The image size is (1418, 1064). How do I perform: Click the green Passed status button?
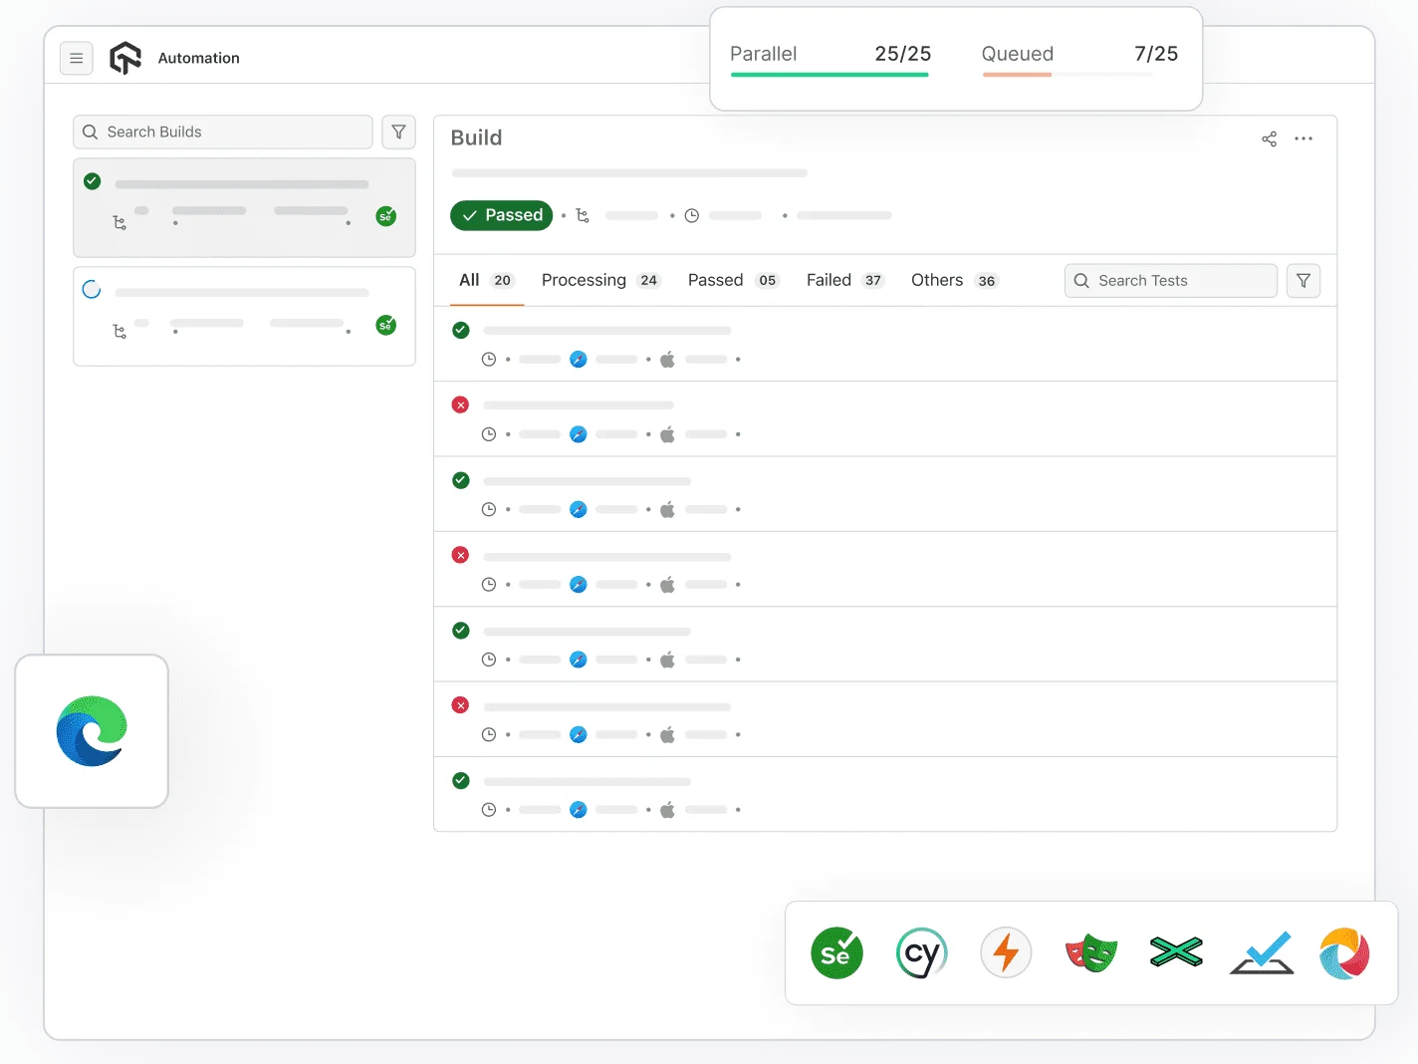coord(501,215)
